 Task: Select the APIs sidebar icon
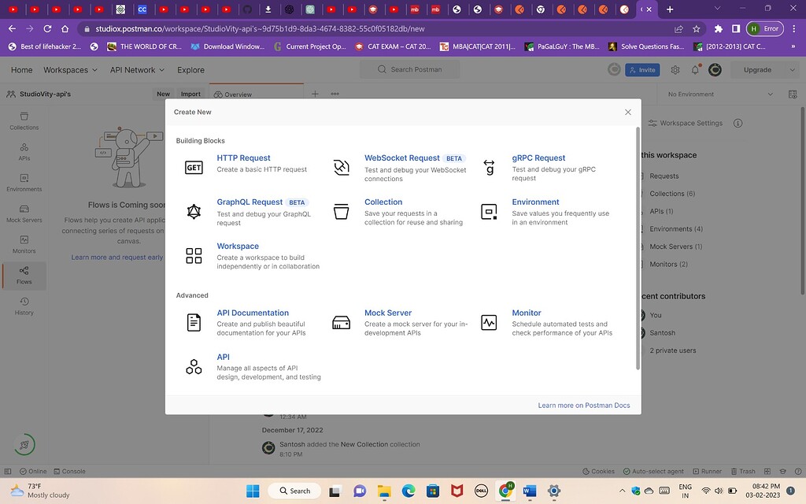pos(24,151)
